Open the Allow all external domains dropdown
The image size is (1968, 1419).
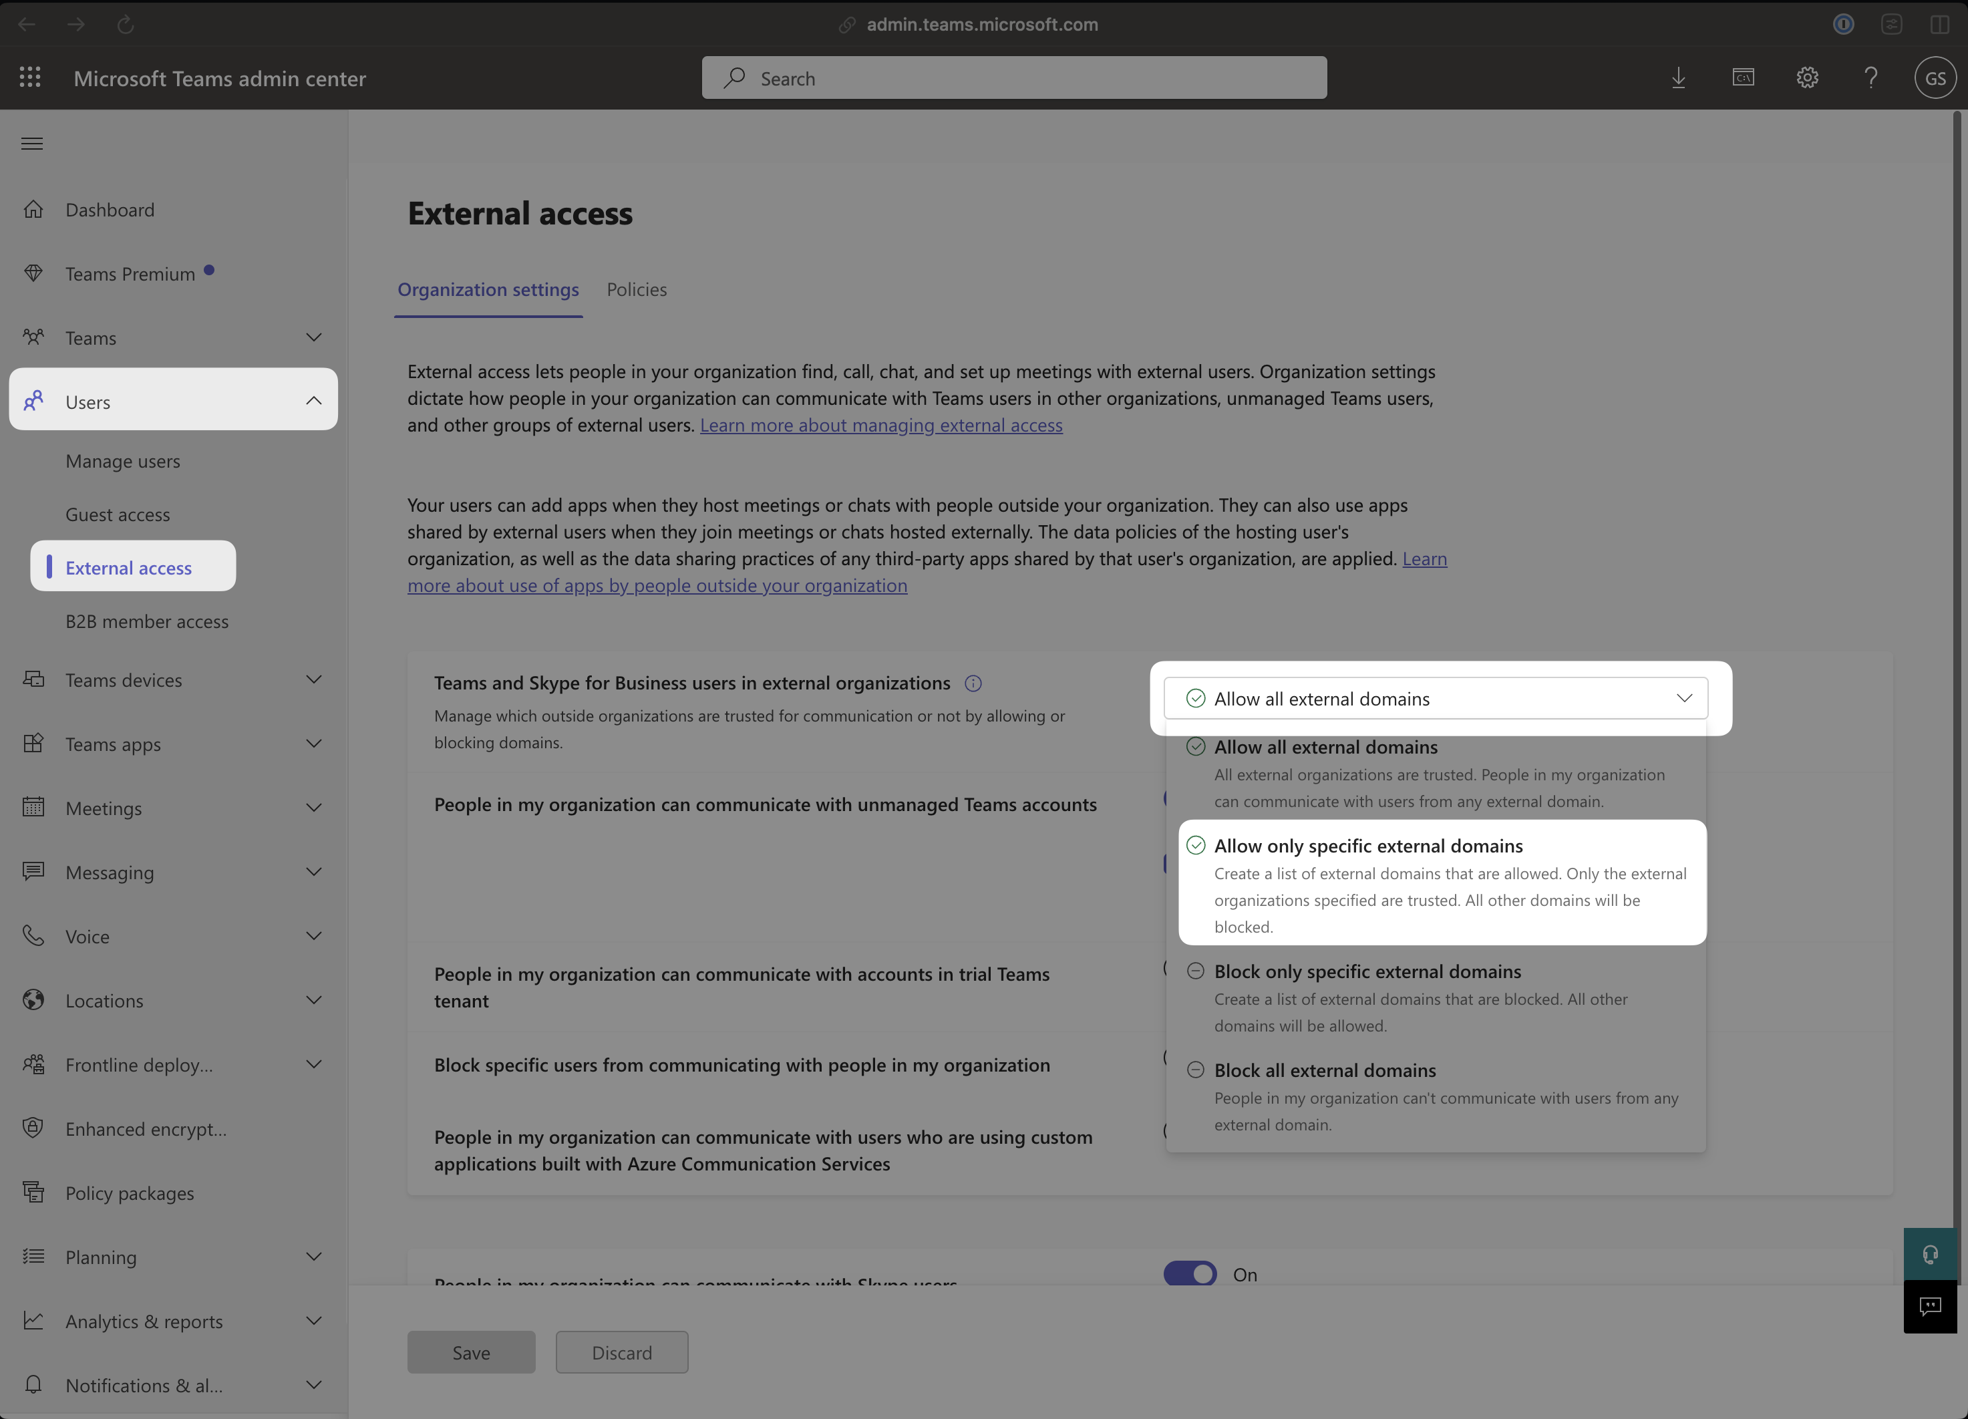tap(1435, 699)
